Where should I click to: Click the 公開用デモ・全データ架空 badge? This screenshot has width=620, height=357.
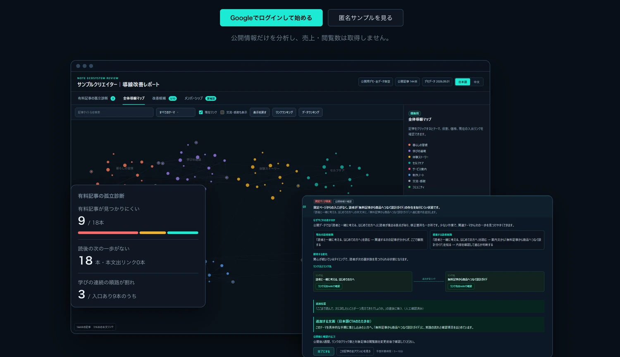click(376, 82)
